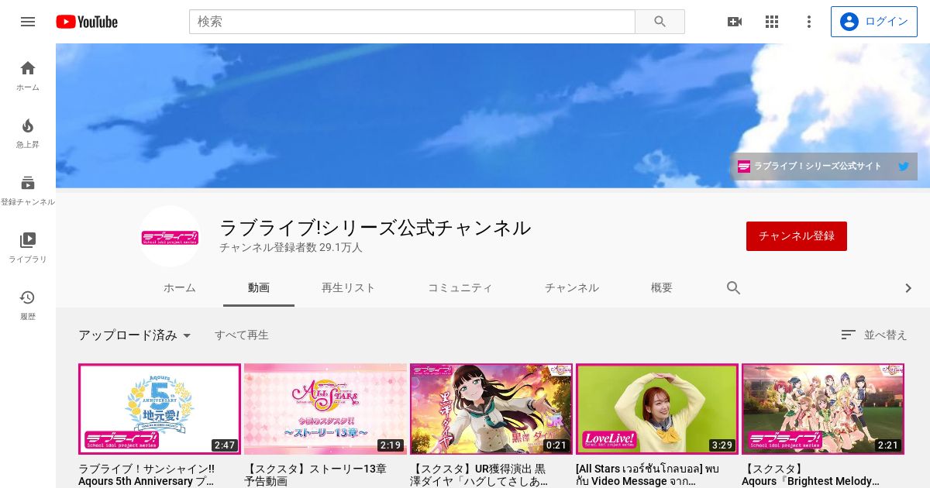
Task: Click the channel name ラブライブ!シリーズ公式チャンネル
Action: pos(375,228)
